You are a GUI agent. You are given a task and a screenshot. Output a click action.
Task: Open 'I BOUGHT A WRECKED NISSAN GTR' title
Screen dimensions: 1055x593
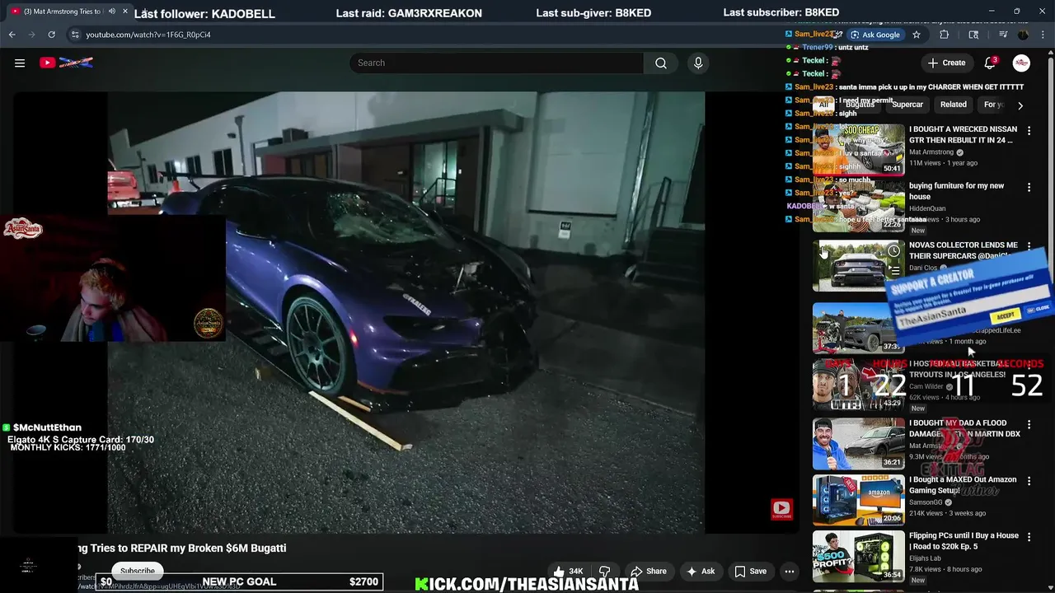pos(963,135)
